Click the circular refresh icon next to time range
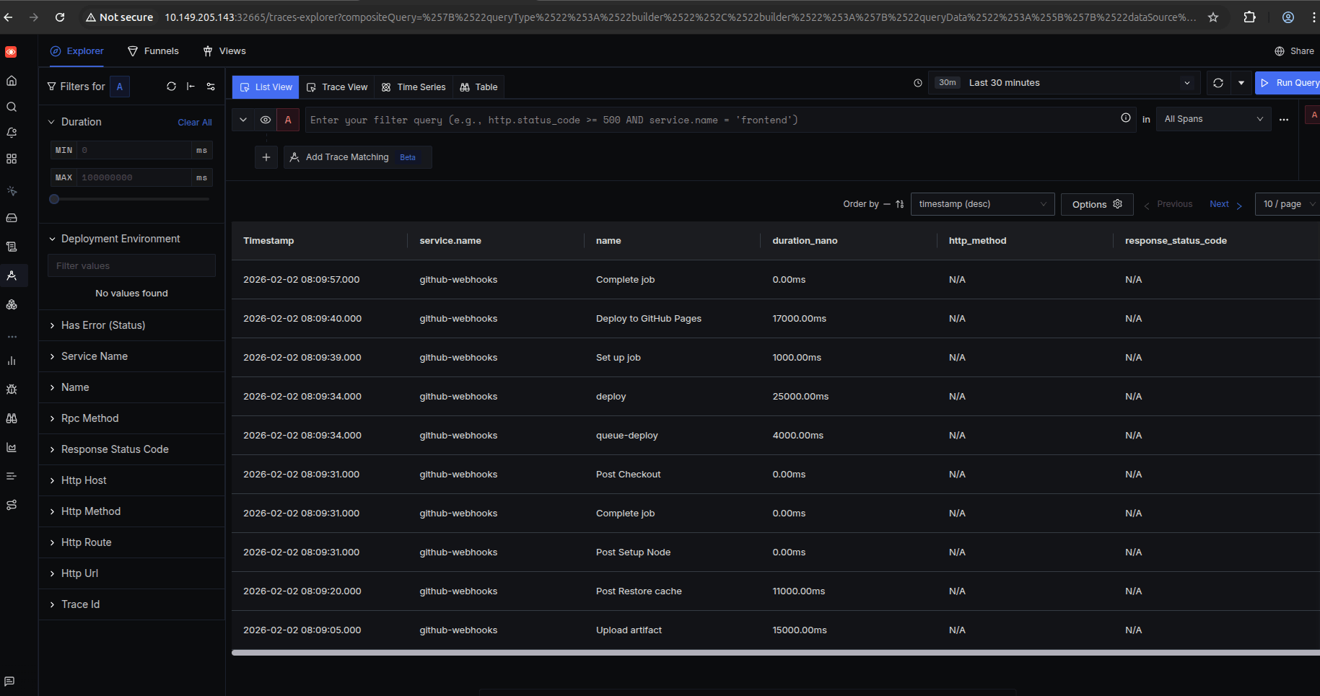This screenshot has width=1320, height=696. click(x=1218, y=83)
